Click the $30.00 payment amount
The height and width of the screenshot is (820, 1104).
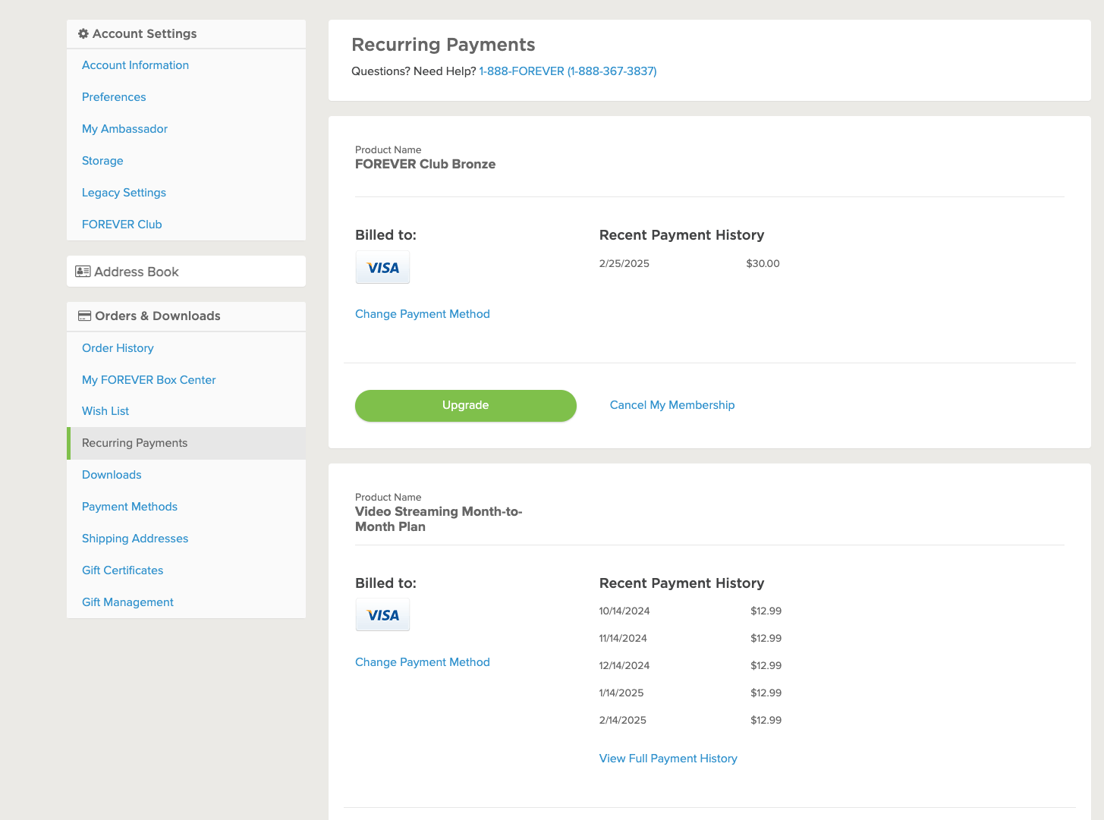coord(763,264)
